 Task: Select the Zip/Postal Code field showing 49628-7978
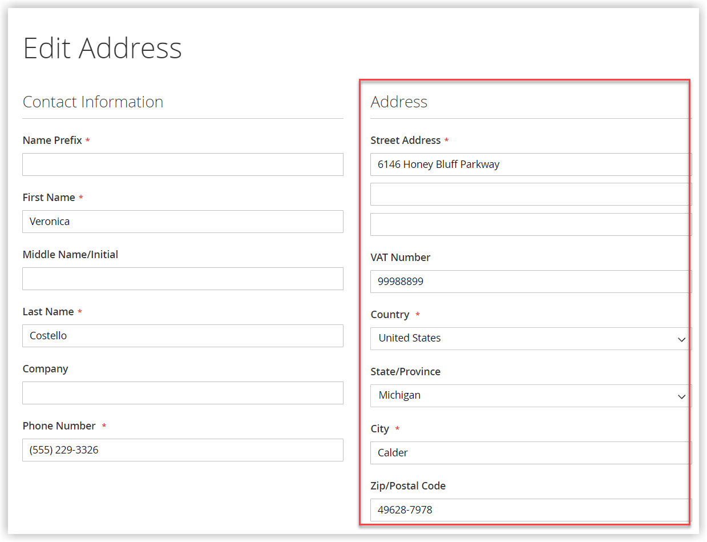[530, 510]
